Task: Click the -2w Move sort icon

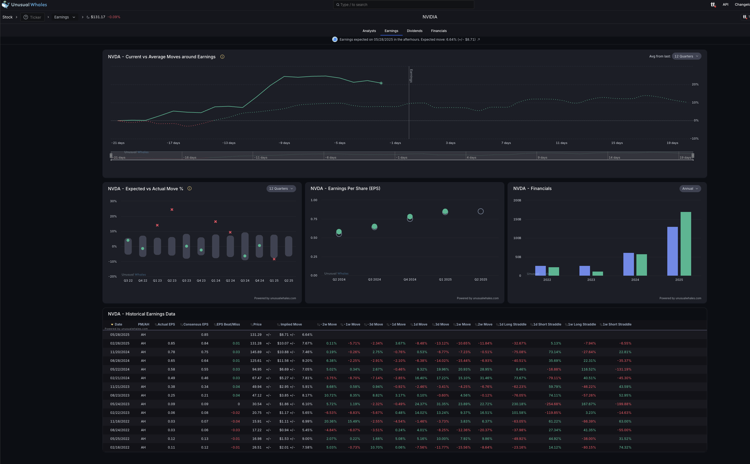Action: (319, 324)
